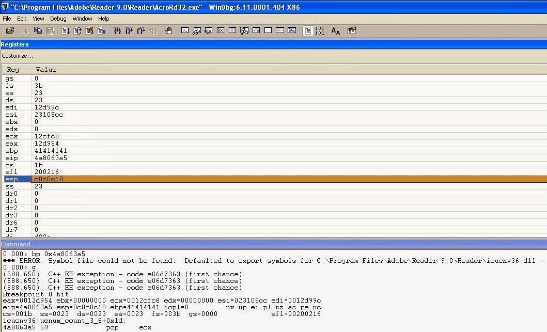Open the Debug menu
The width and height of the screenshot is (547, 332).
tap(58, 19)
